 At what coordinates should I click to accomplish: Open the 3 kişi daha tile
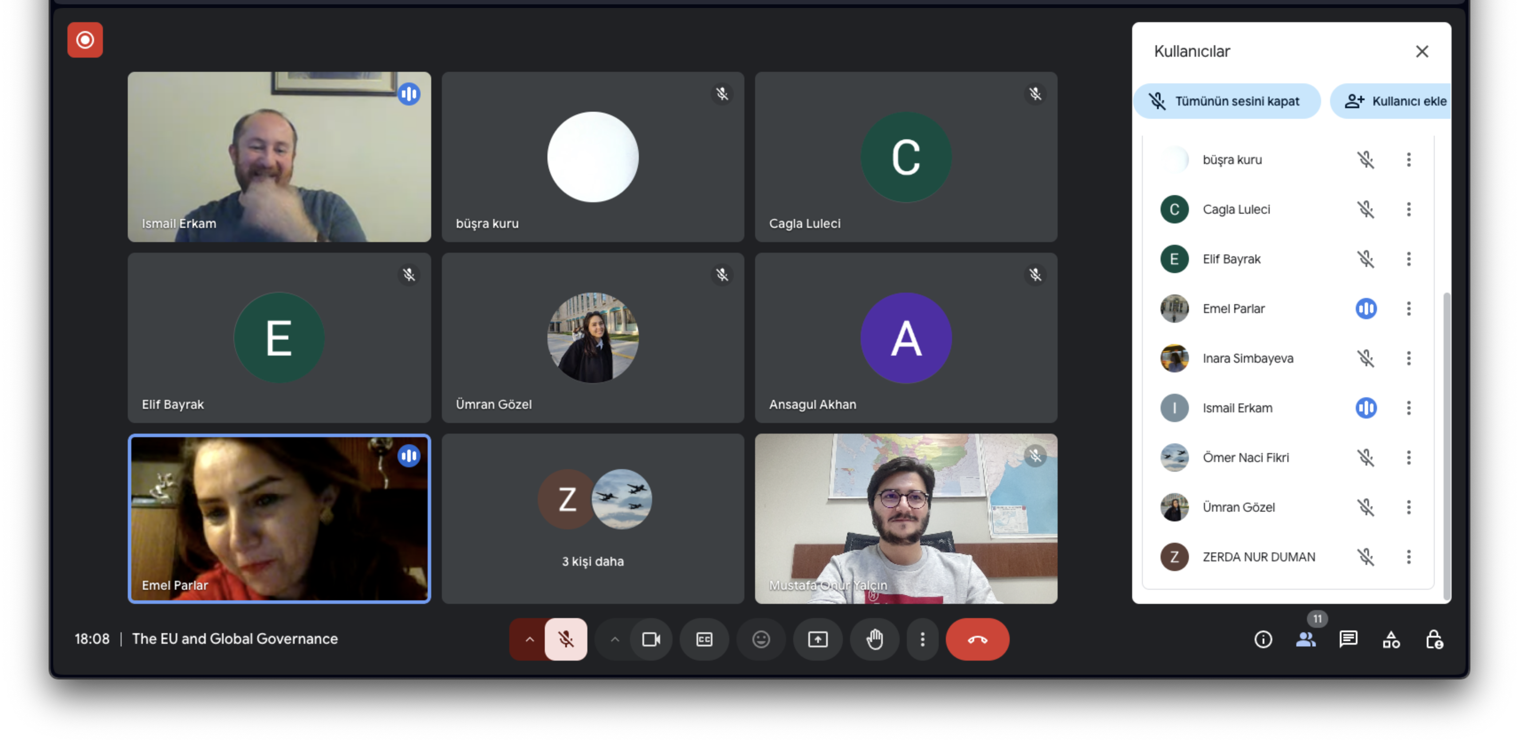pos(593,519)
